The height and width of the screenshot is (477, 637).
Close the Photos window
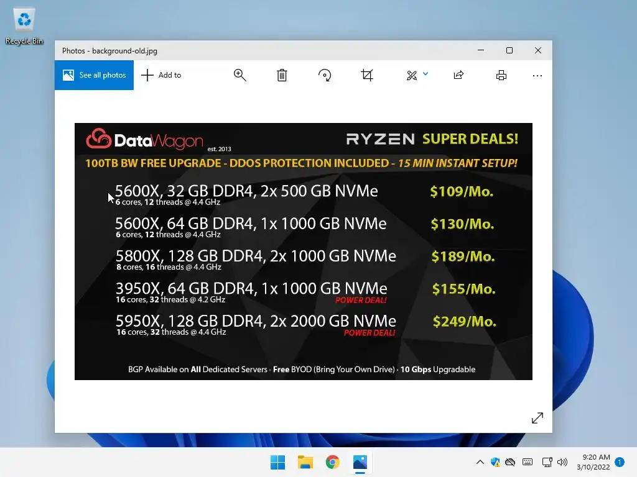[538, 50]
